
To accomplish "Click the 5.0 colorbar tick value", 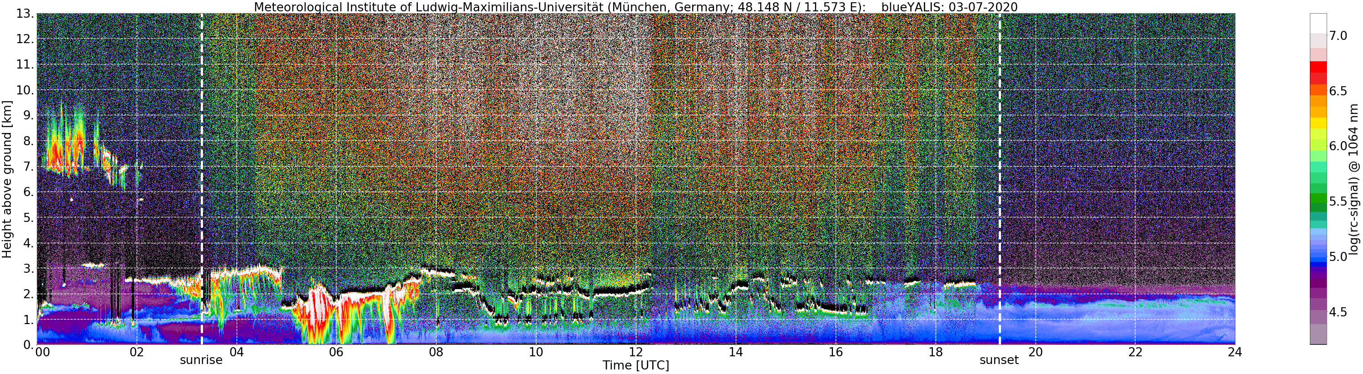I will click(1338, 257).
